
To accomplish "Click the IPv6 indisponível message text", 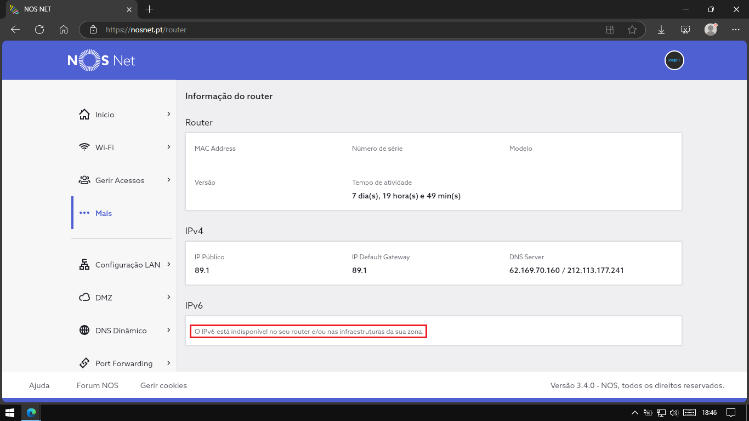I will click(310, 332).
